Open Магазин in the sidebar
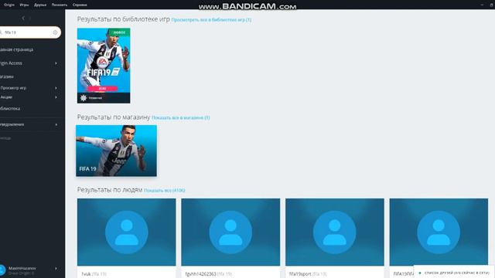The height and width of the screenshot is (278, 495). [7, 76]
